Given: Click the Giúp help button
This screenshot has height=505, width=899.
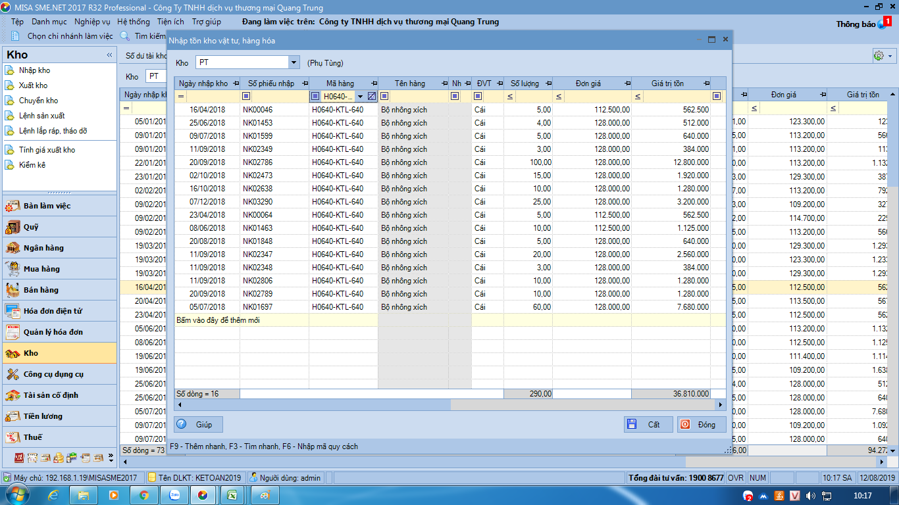Looking at the screenshot, I should [198, 424].
